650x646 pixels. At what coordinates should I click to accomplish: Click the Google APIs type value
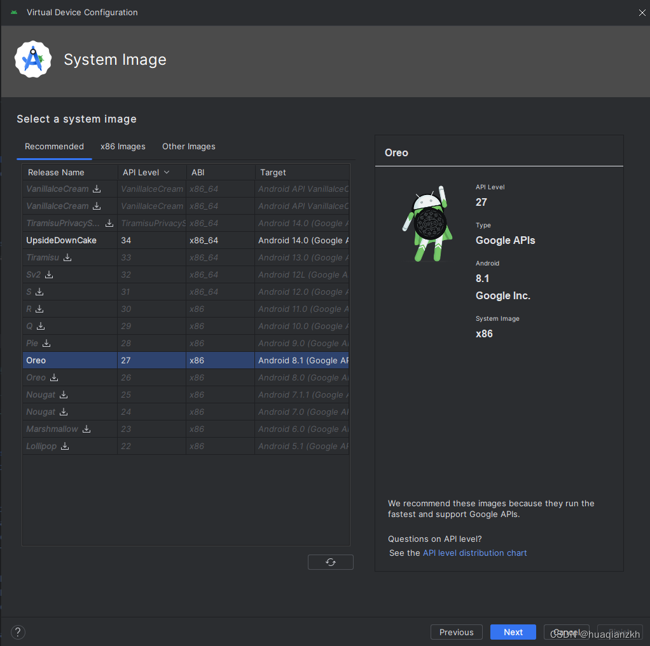506,241
